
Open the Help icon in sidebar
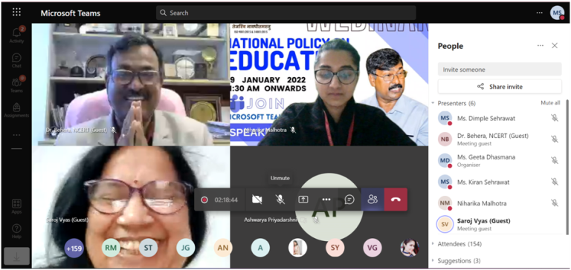click(17, 231)
